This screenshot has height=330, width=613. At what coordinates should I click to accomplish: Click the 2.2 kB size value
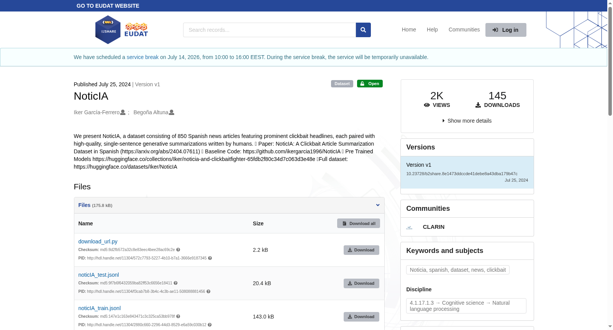[261, 250]
